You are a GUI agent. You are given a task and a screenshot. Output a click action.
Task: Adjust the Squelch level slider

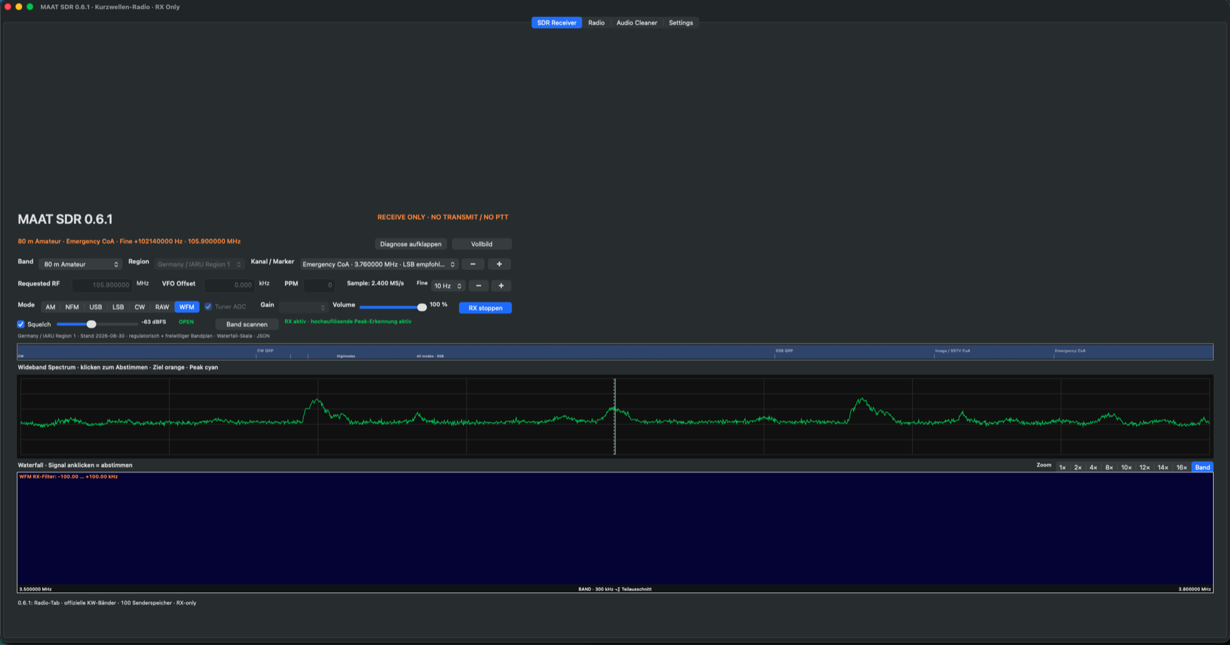[97, 325]
